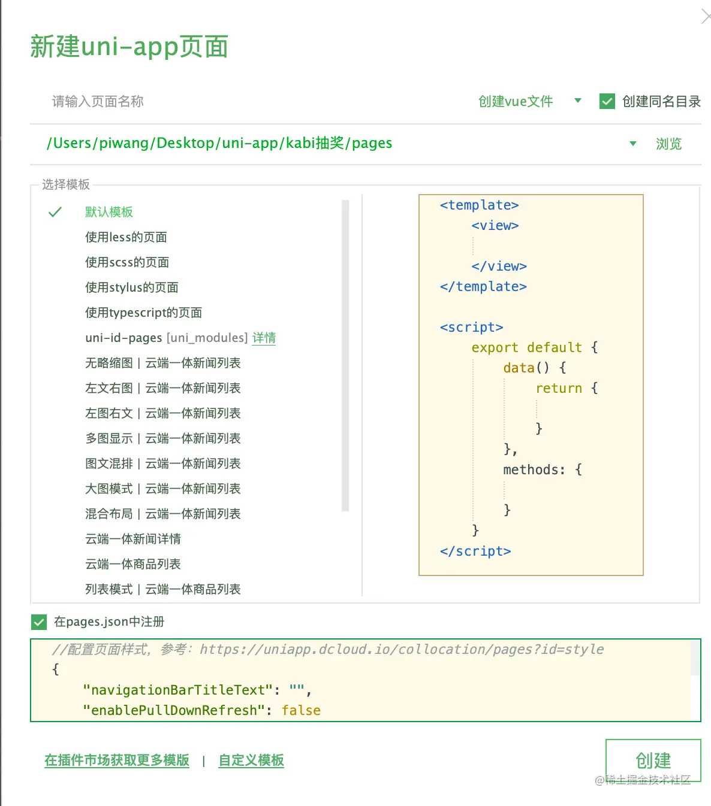Viewport: 711px width, 806px height.
Task: Close the new uni-app page dialog
Action: tap(706, 16)
